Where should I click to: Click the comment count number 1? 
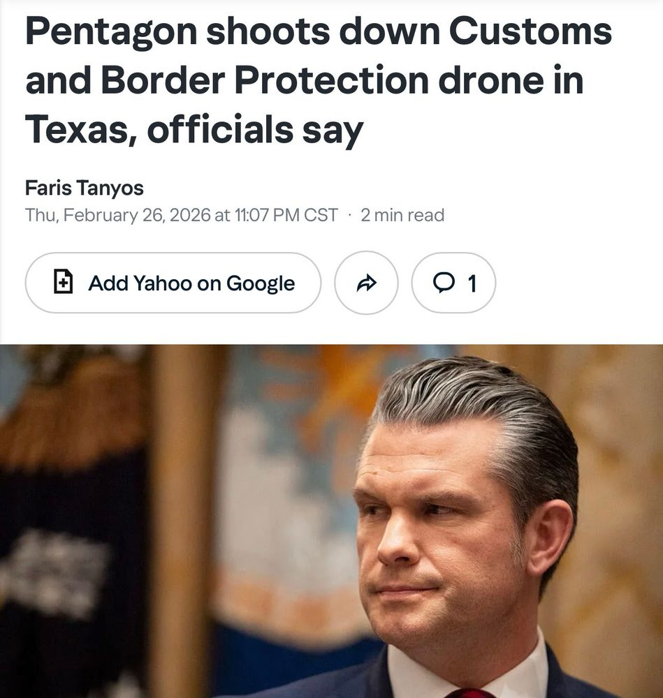click(x=472, y=283)
